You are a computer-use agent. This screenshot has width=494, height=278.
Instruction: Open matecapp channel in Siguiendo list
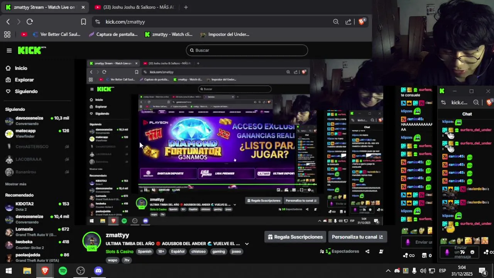37,133
